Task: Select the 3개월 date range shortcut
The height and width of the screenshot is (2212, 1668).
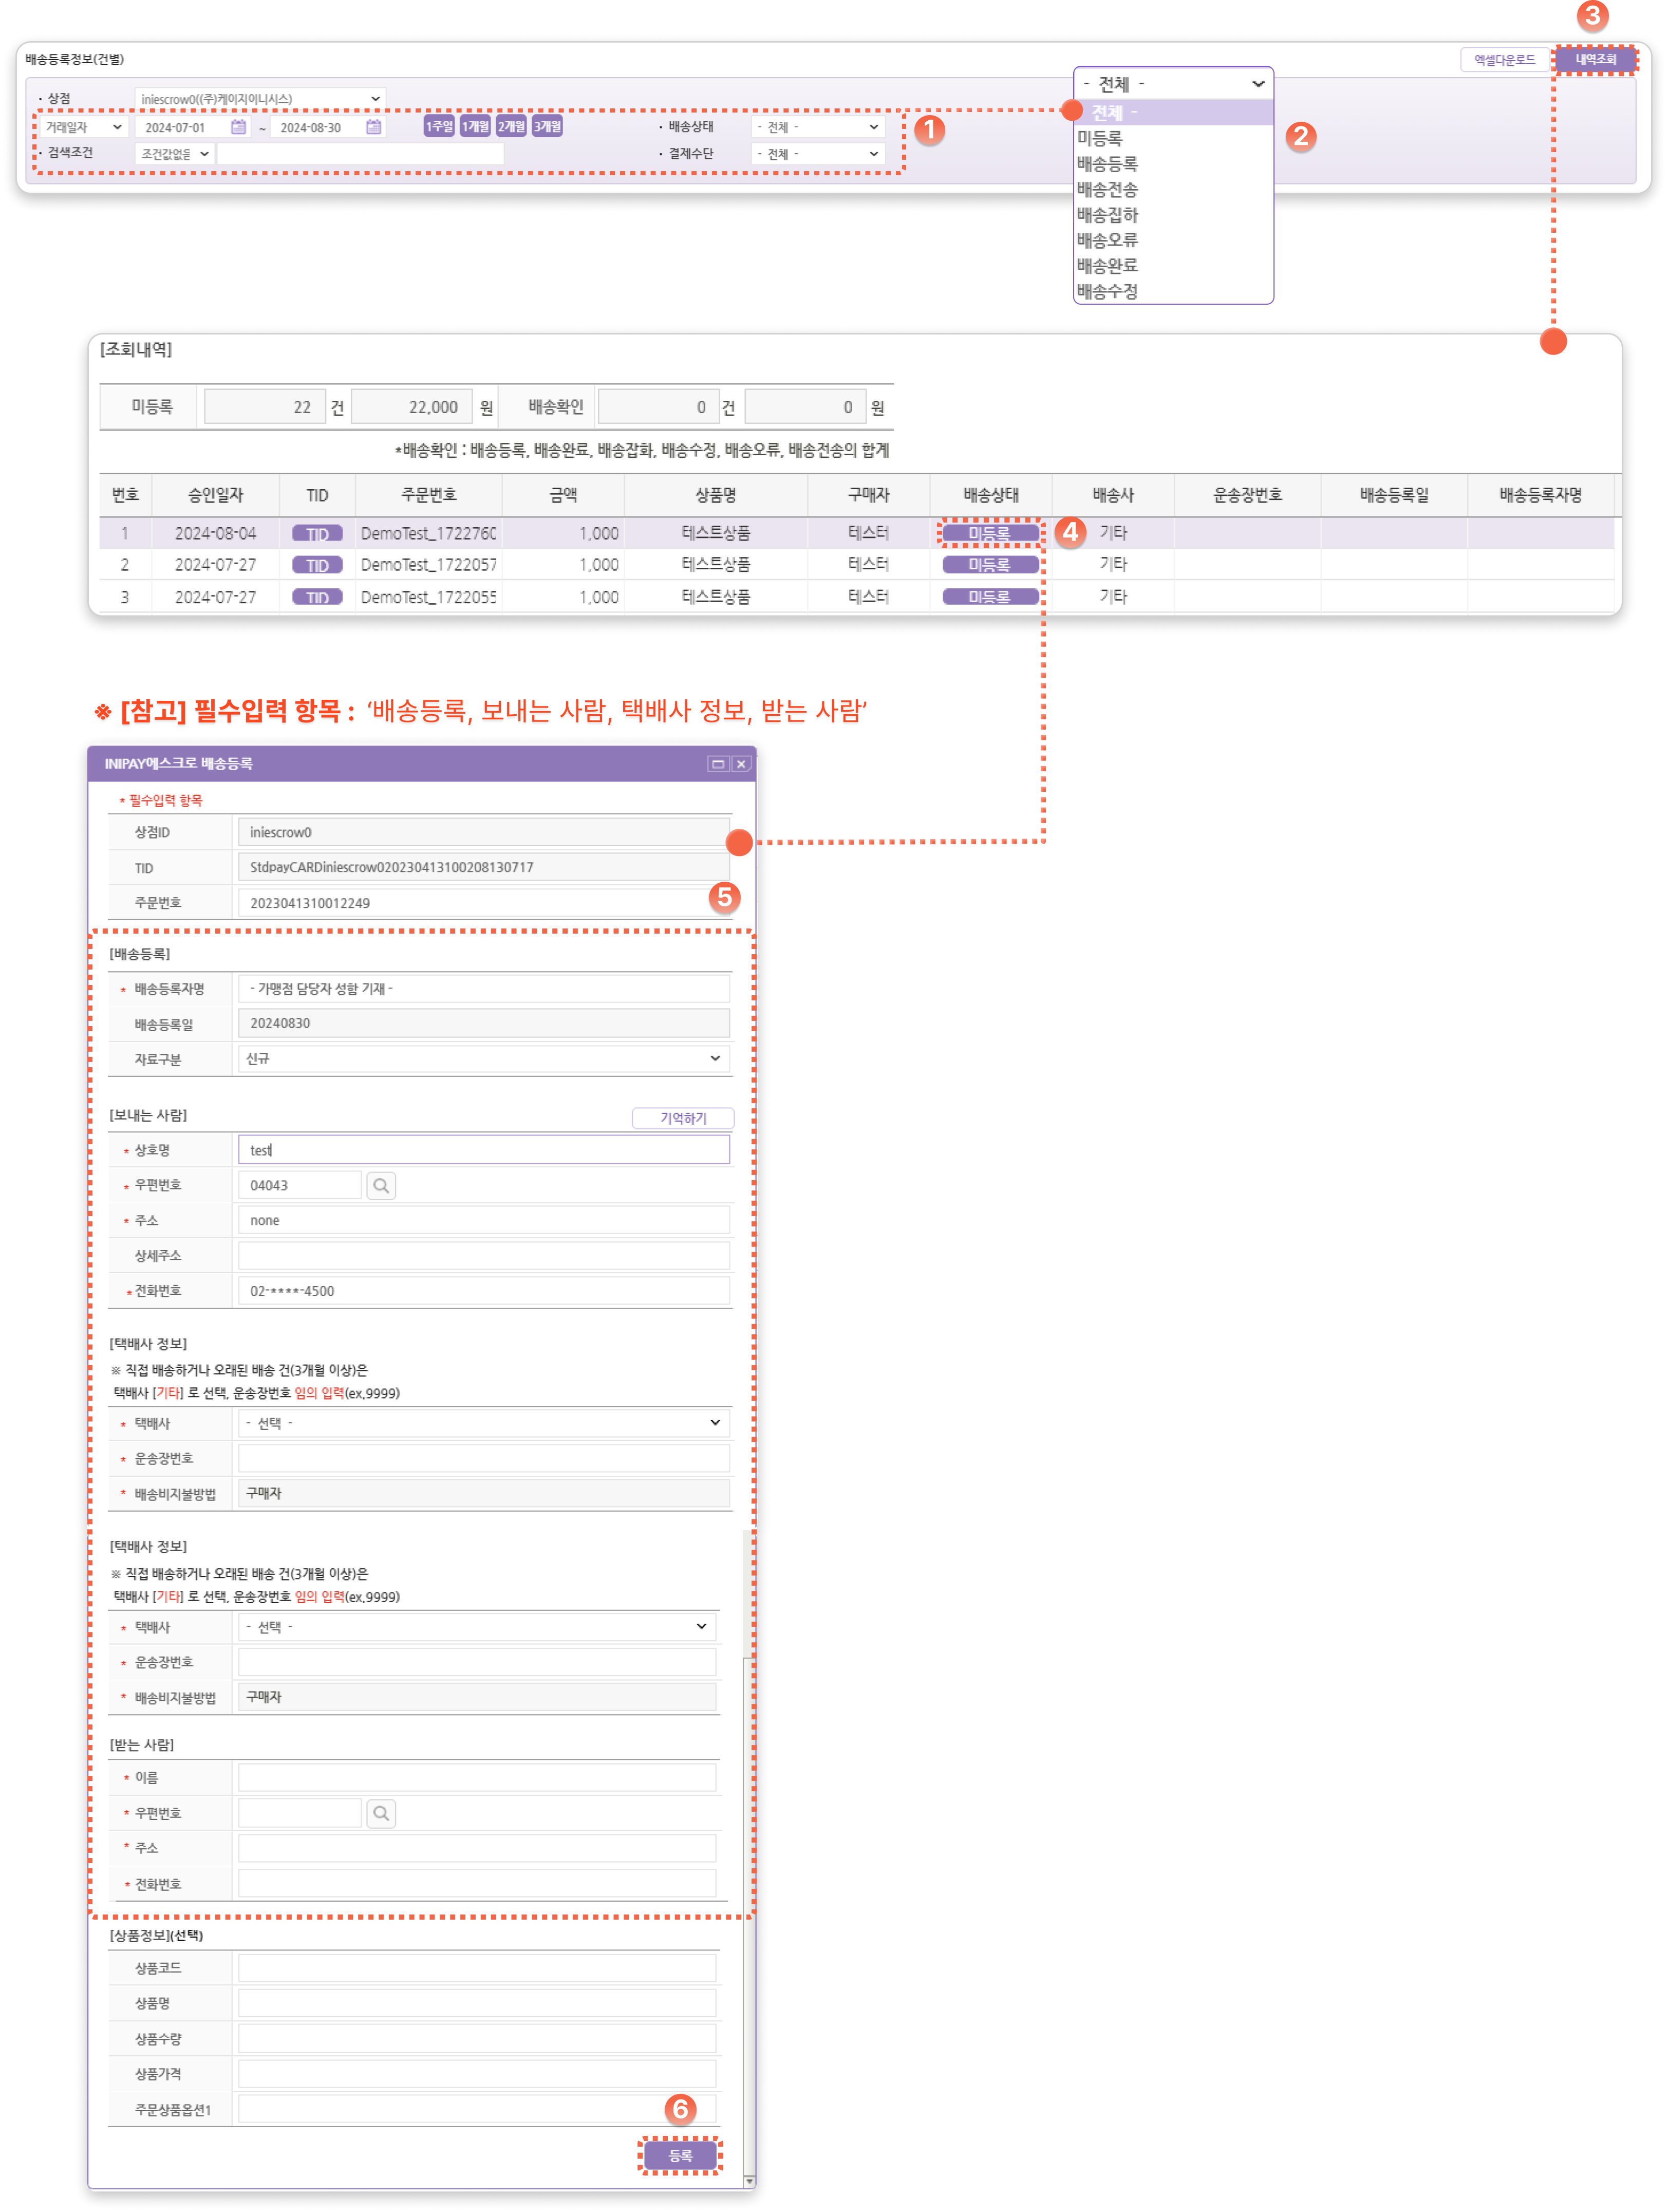Action: (x=547, y=126)
